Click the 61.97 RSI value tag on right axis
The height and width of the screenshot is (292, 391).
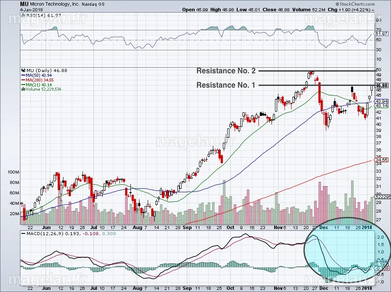point(381,33)
